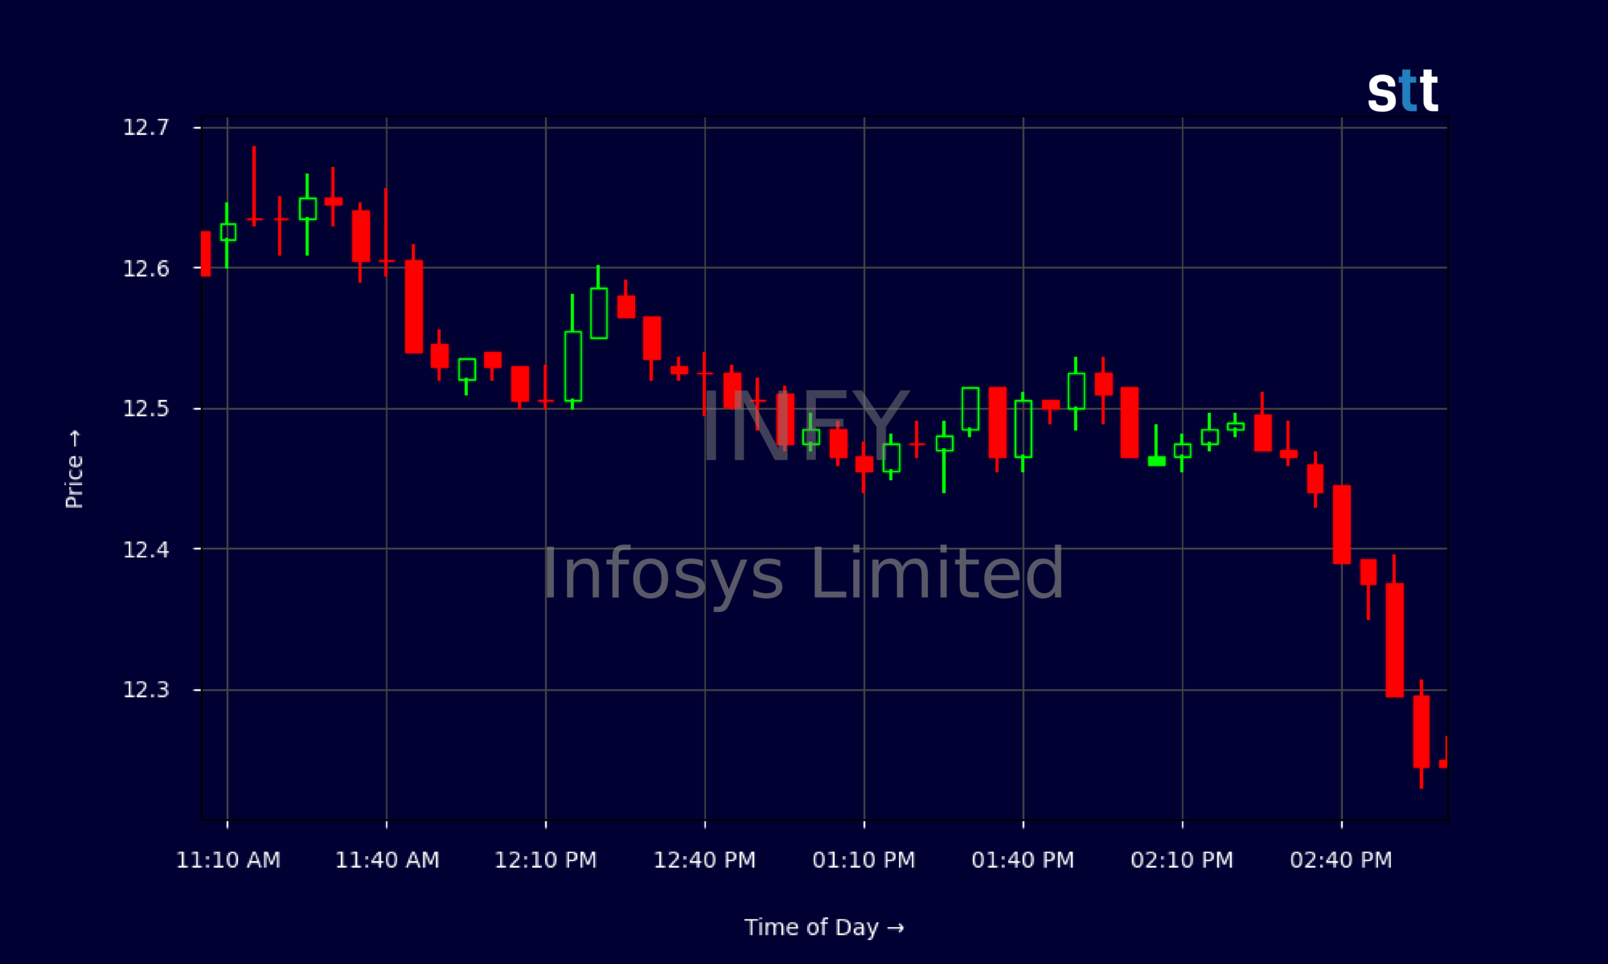Click the 02:10 PM time label
The width and height of the screenshot is (1608, 964).
pyautogui.click(x=1182, y=860)
